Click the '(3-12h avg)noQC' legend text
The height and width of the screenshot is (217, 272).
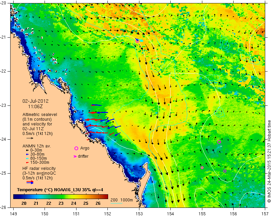pyautogui.click(x=39, y=173)
